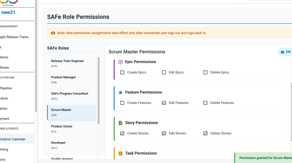
Task: Uncheck the Edit Features permission
Action: (x=164, y=103)
